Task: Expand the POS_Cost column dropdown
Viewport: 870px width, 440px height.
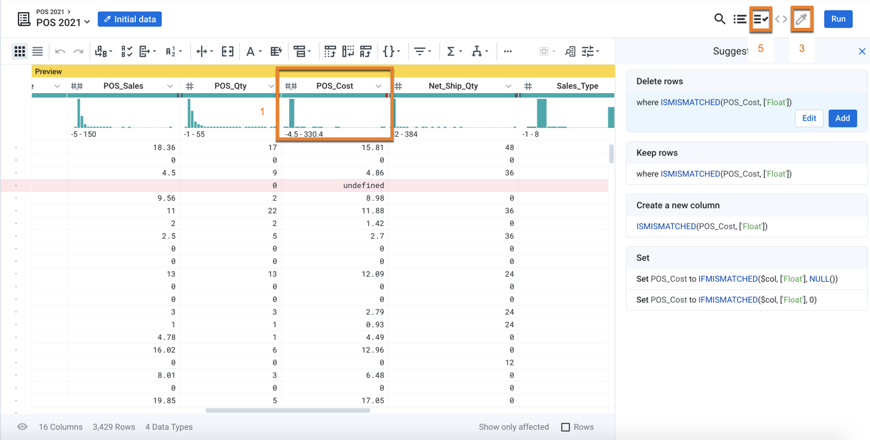Action: tap(379, 86)
